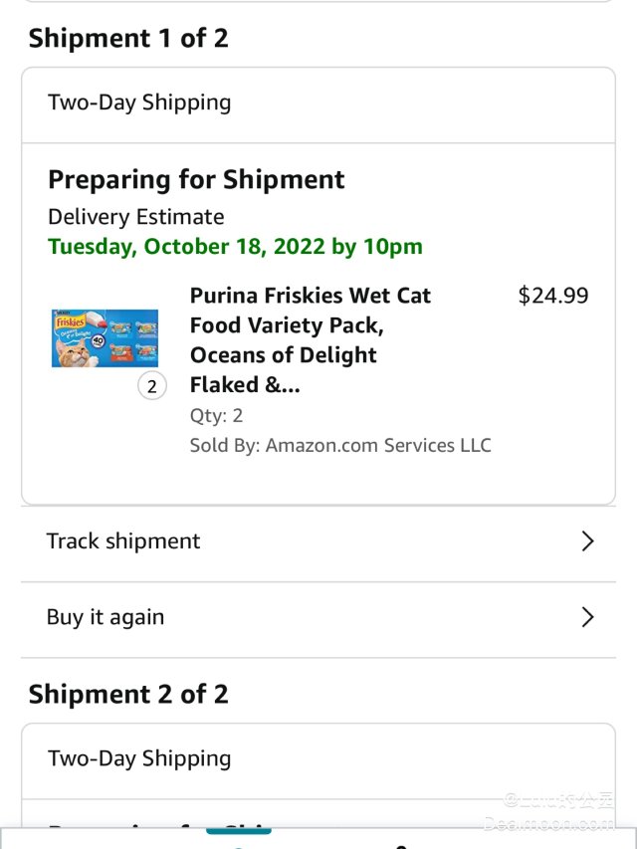Click the chevron arrow beside Buy it again
The image size is (637, 849).
click(587, 617)
